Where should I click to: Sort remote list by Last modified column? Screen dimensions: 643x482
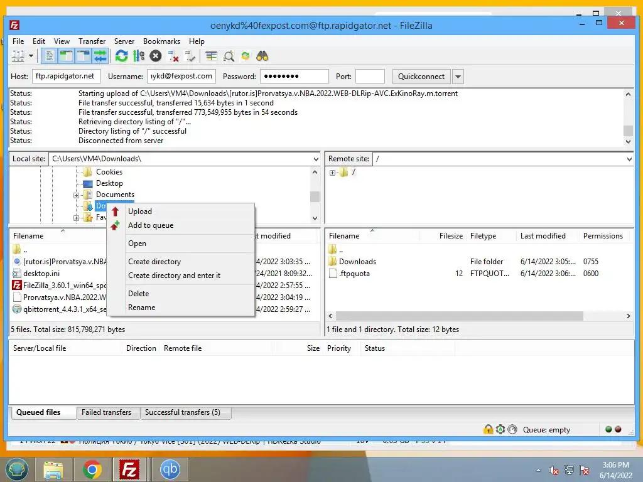[543, 236]
